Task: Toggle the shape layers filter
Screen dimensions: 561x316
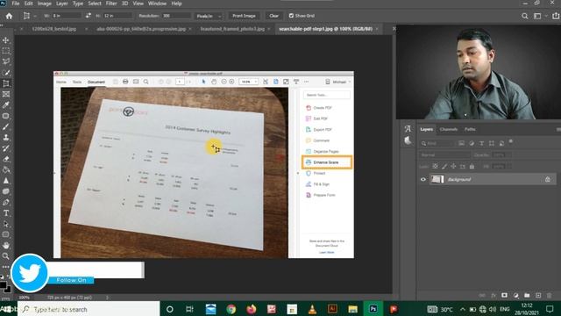Action: [492, 143]
